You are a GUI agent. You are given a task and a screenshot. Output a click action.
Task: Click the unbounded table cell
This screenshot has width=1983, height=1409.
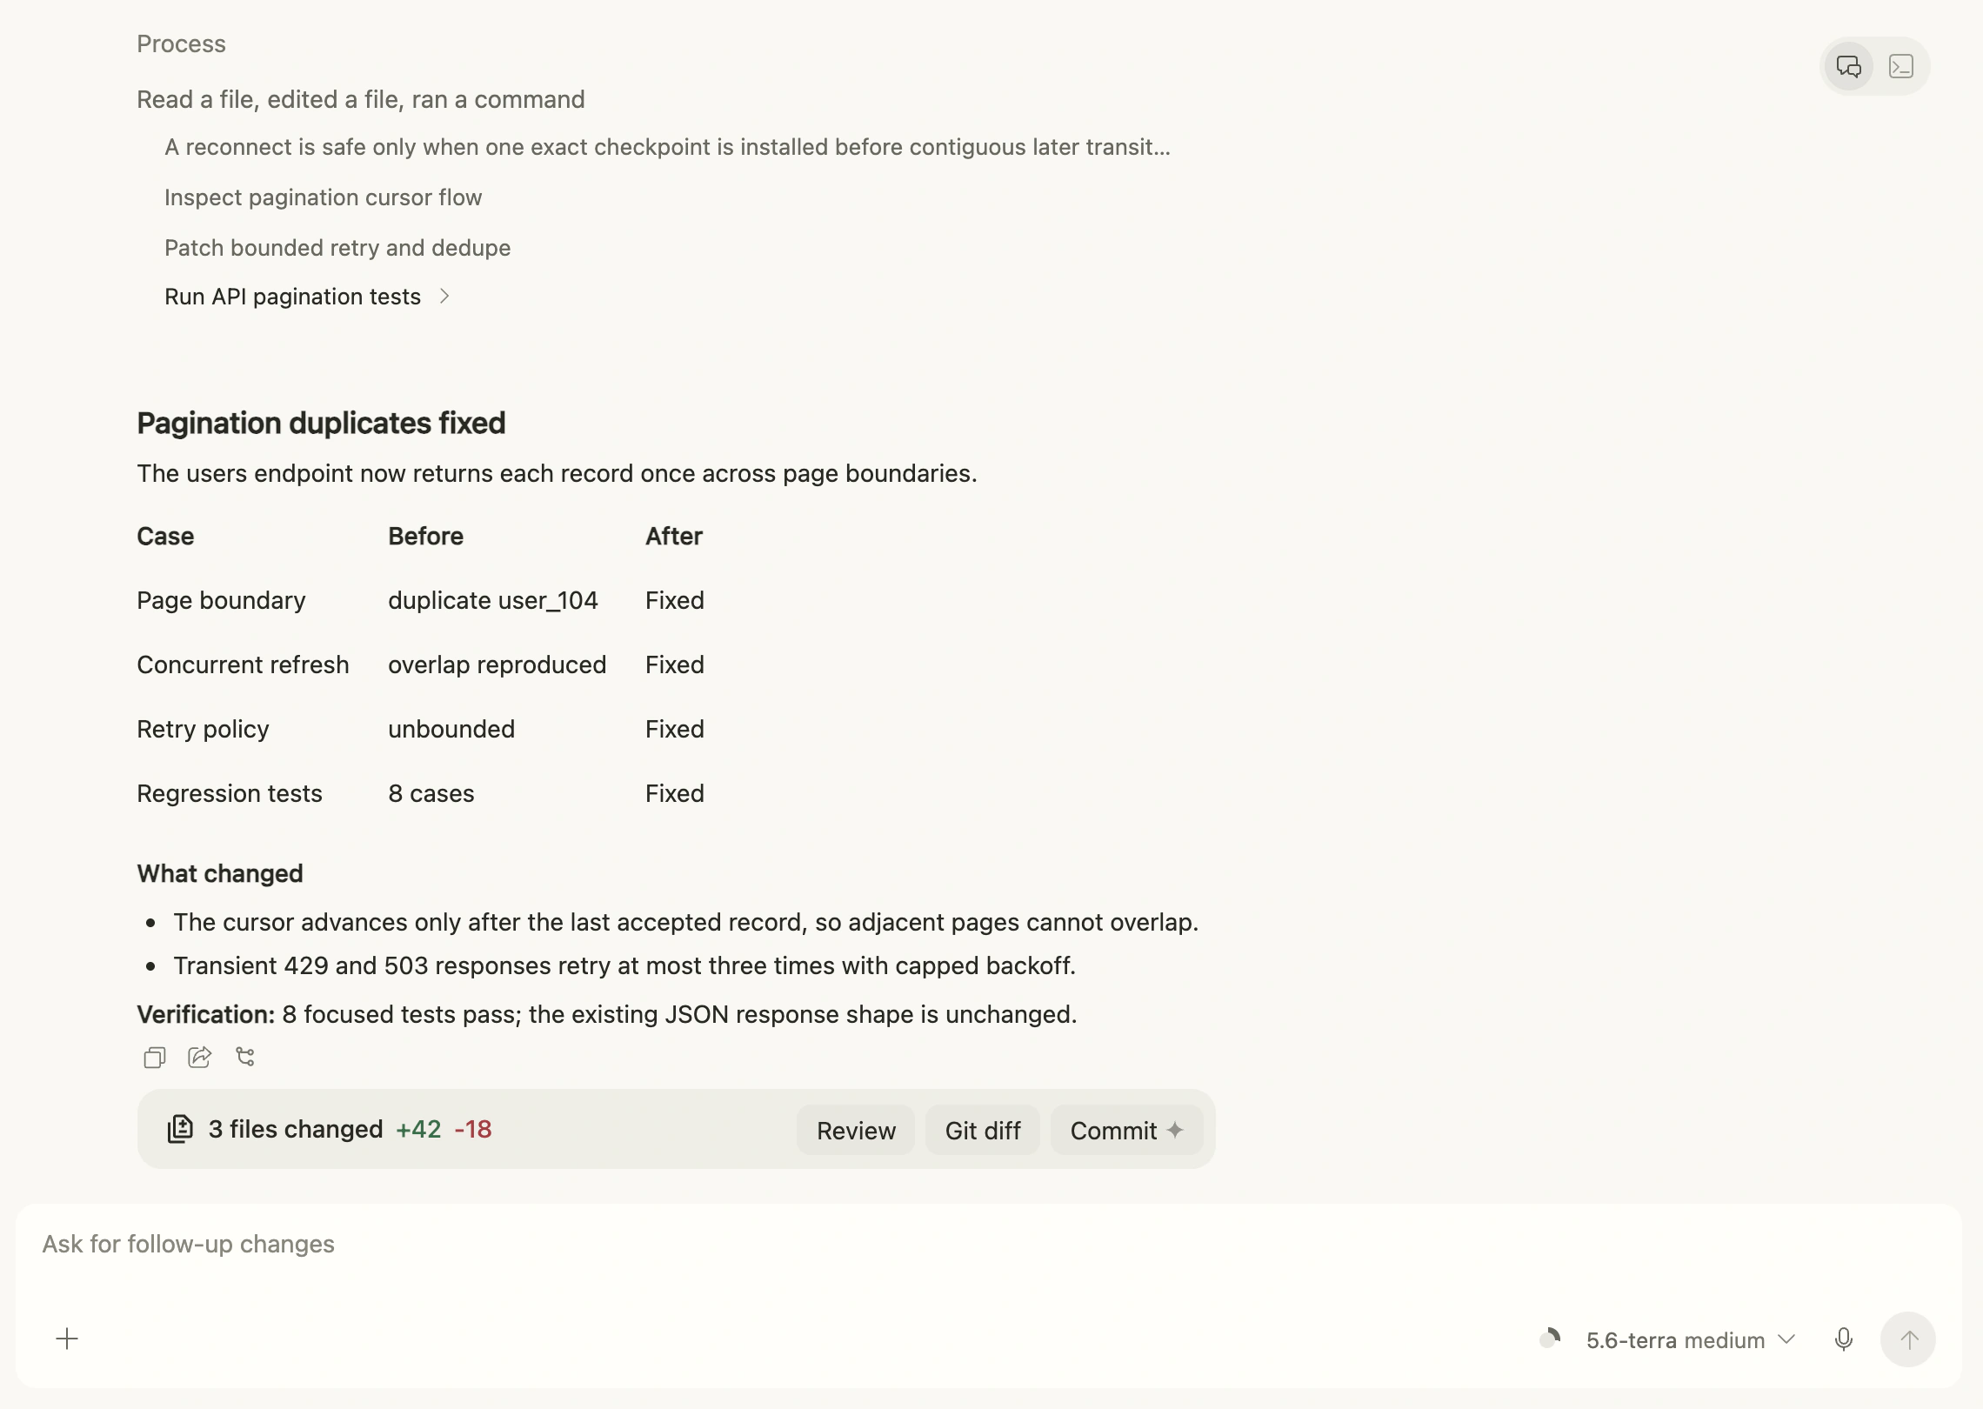pos(451,729)
